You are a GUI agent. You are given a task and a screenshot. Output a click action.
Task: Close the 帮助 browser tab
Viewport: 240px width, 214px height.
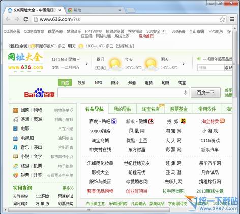coord(120,10)
